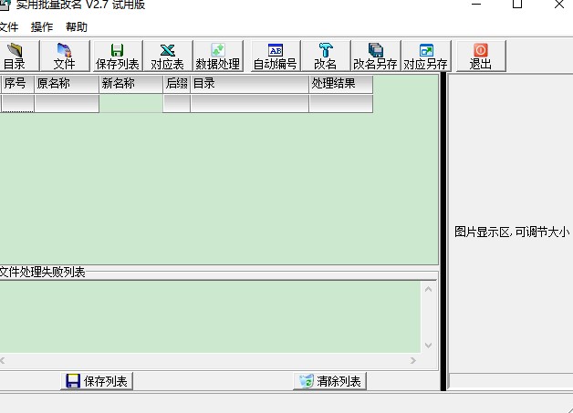The height and width of the screenshot is (413, 573).
Task: Open the 帮助 menu
Action: coord(77,27)
